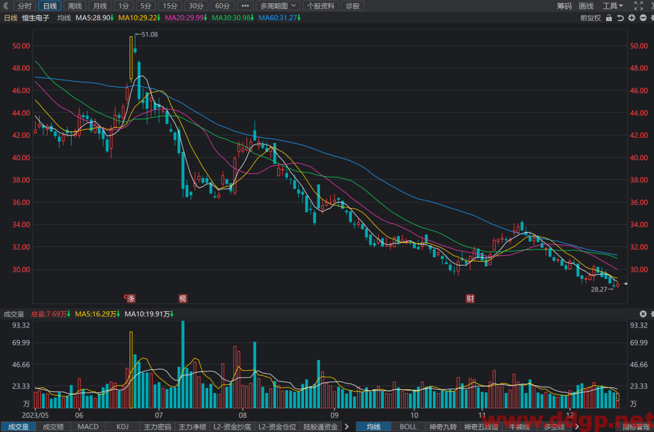Click volume MA10:19.91万 value
The height and width of the screenshot is (432, 654).
click(x=149, y=314)
